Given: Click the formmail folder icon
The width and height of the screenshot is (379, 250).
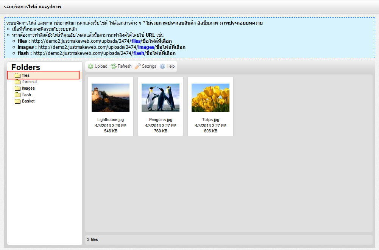Looking at the screenshot, I should click(x=17, y=82).
